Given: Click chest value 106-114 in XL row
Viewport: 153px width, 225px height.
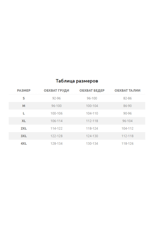Looking at the screenshot, I should coord(56,121).
